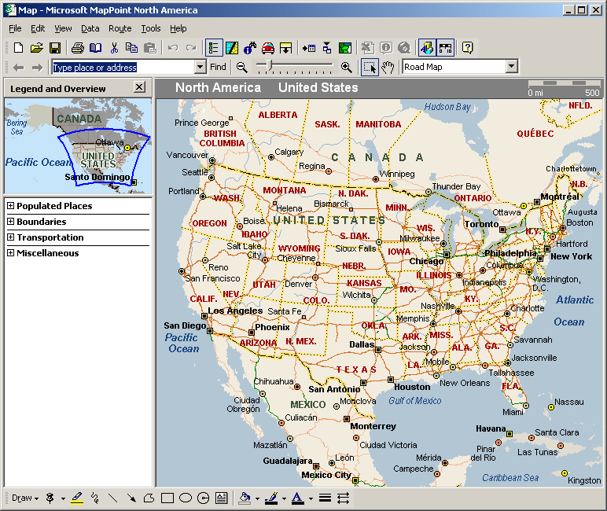Click the Link Data wizard icon
Image resolution: width=607 pixels, height=511 pixels.
(x=327, y=48)
